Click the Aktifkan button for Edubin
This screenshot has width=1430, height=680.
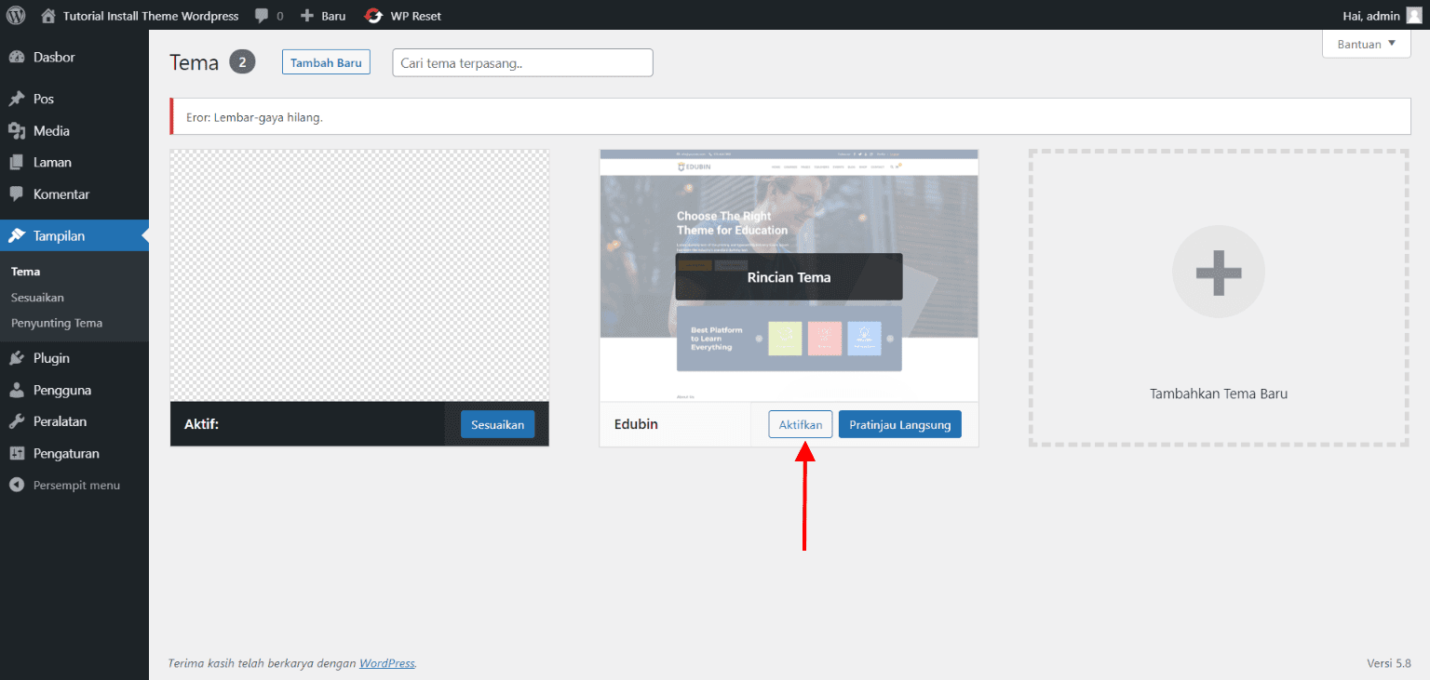(x=800, y=424)
